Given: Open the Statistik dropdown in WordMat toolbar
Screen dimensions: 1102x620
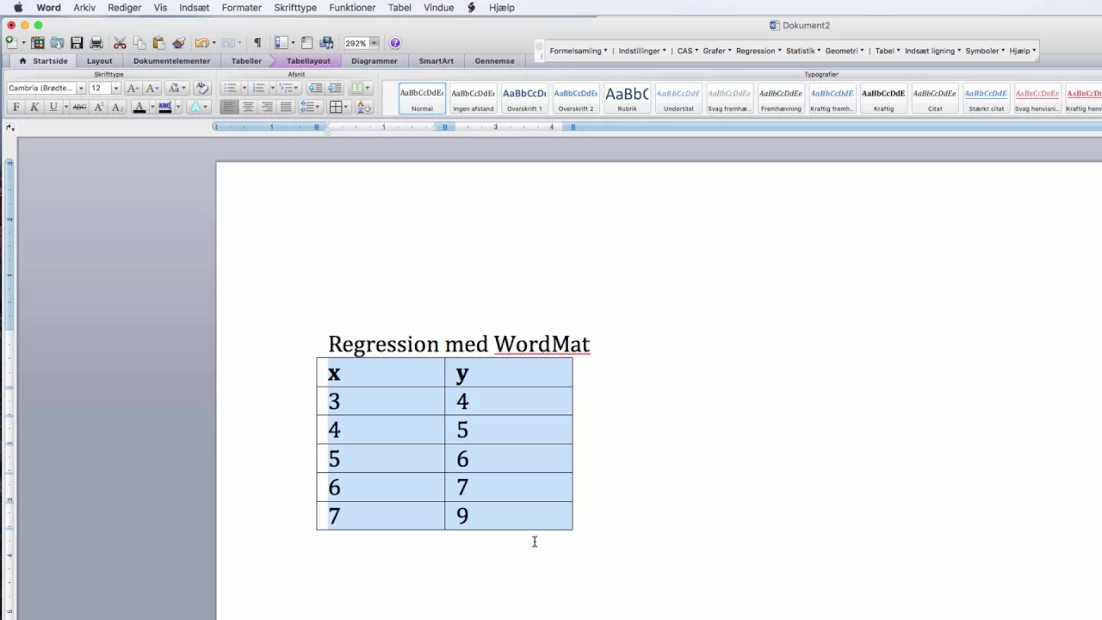Looking at the screenshot, I should pyautogui.click(x=803, y=51).
